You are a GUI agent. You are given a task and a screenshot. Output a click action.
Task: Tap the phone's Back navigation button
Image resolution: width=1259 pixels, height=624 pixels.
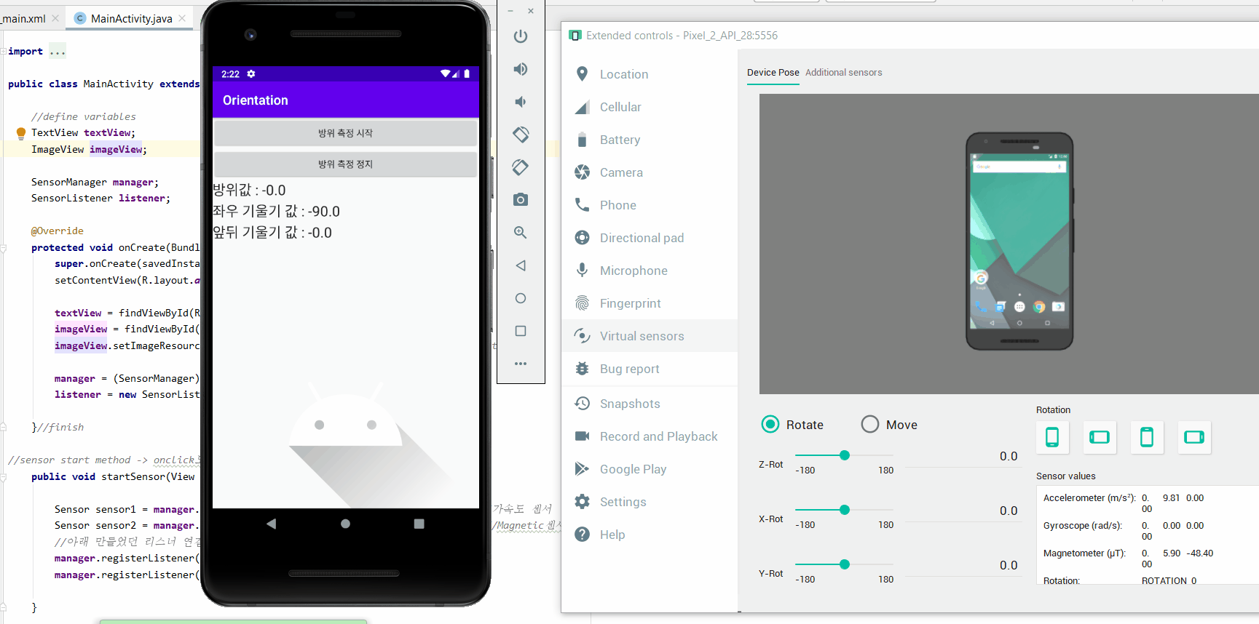[x=272, y=524]
